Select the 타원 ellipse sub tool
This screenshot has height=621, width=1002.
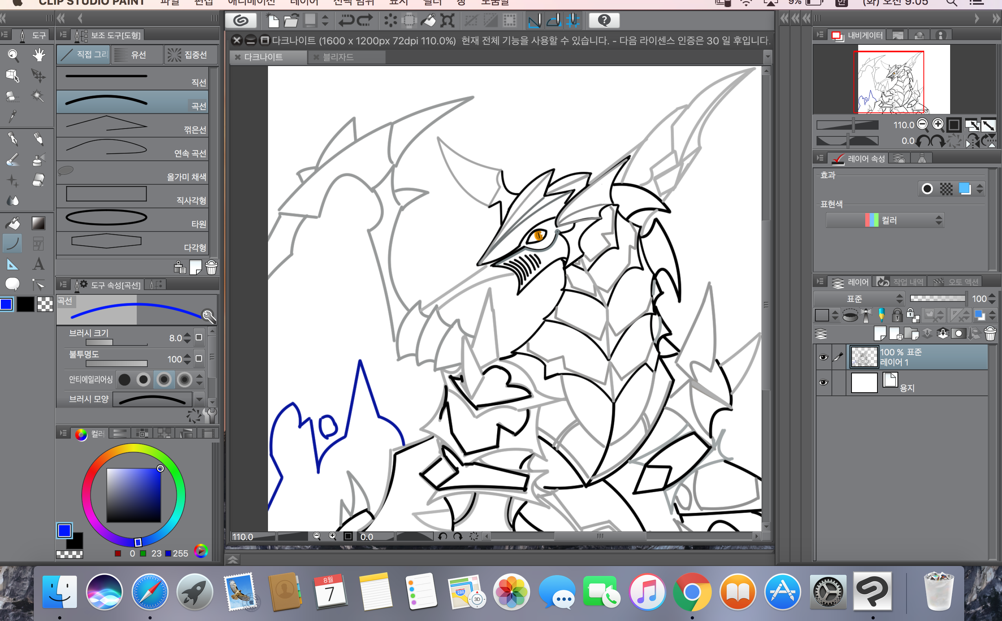(x=132, y=220)
